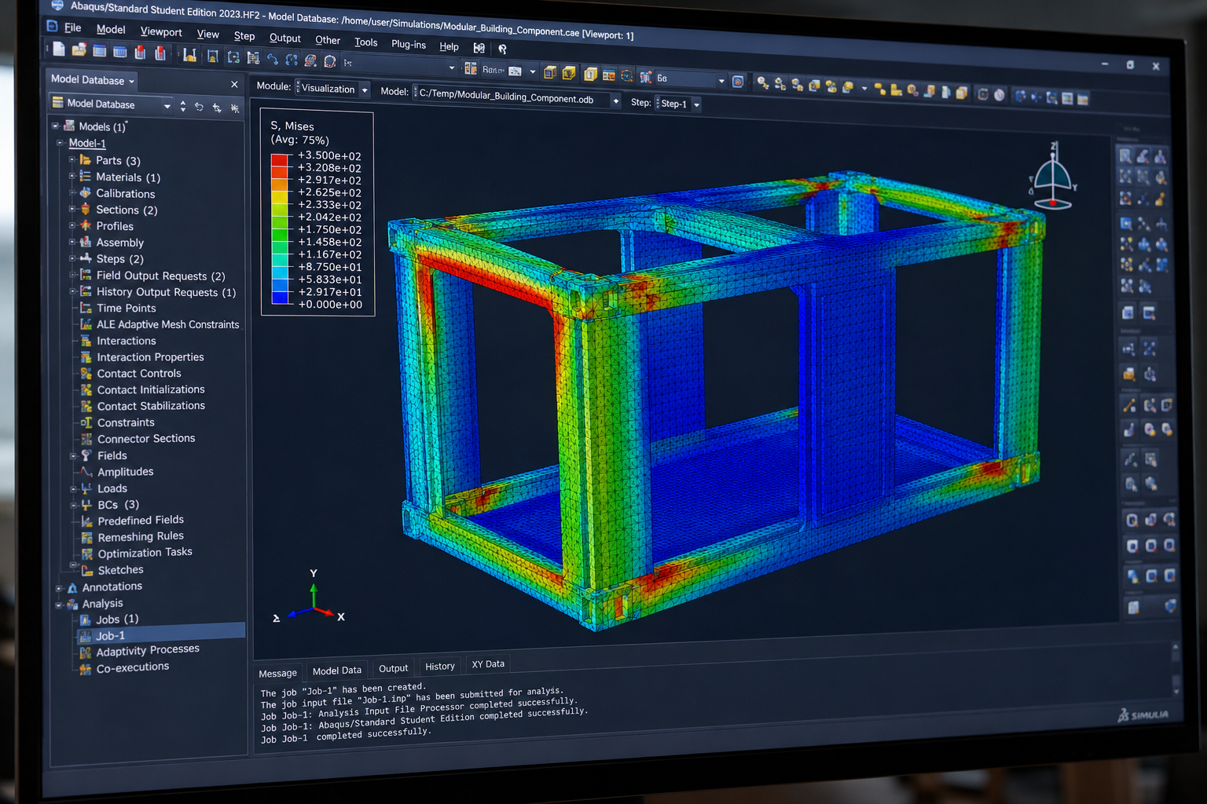The height and width of the screenshot is (804, 1207).
Task: Click the Assembly icon in model tree
Action: click(85, 242)
